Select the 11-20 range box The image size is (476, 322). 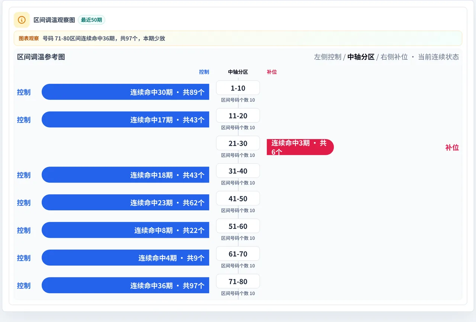pyautogui.click(x=238, y=116)
